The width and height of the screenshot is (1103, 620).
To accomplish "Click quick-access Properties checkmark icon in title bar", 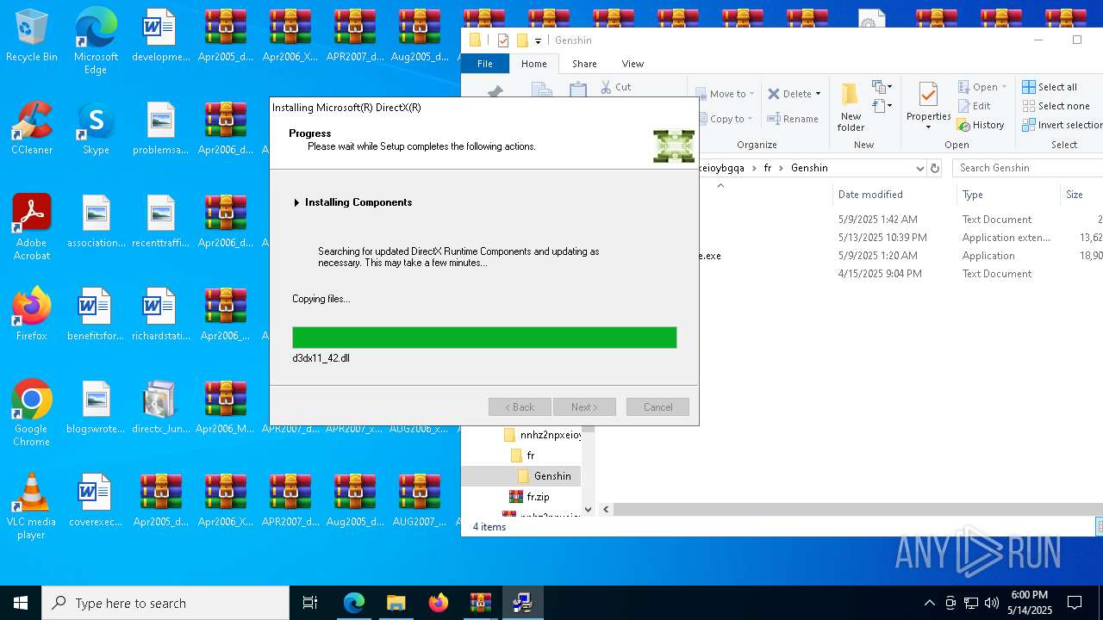I will click(x=503, y=40).
